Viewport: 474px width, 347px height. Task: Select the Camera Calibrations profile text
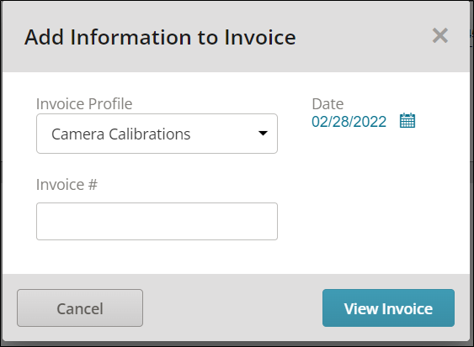pyautogui.click(x=121, y=134)
